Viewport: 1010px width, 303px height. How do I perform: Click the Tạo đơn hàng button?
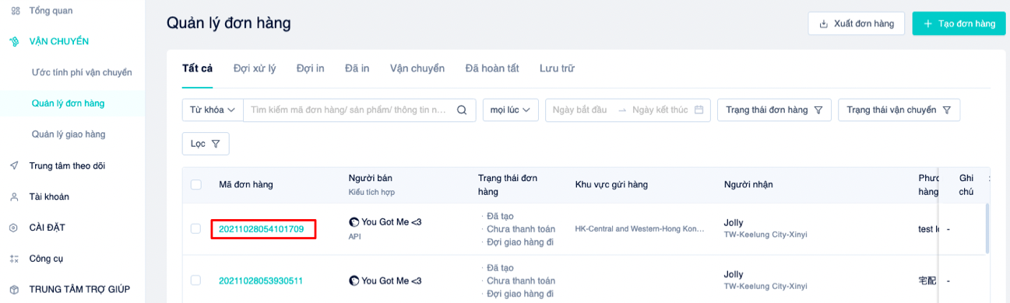point(959,24)
